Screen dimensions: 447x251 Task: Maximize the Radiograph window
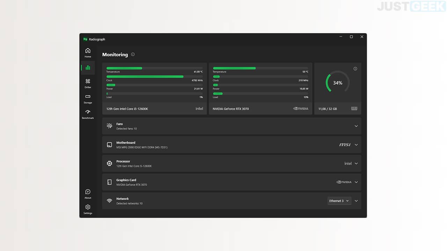point(351,37)
